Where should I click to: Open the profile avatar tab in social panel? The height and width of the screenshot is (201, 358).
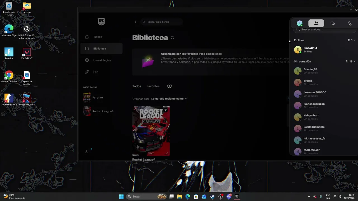(300, 23)
